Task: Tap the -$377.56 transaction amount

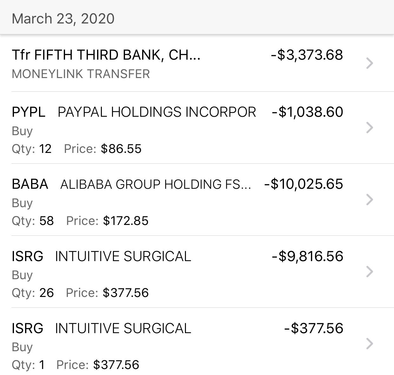Action: point(314,328)
